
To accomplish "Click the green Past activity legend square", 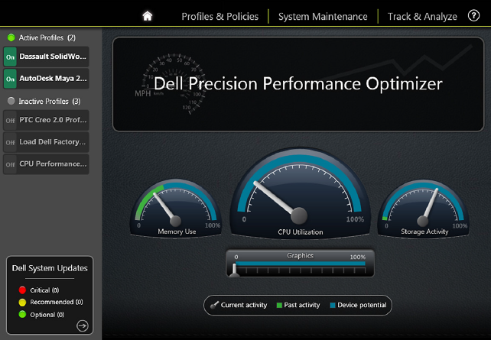I will (279, 305).
